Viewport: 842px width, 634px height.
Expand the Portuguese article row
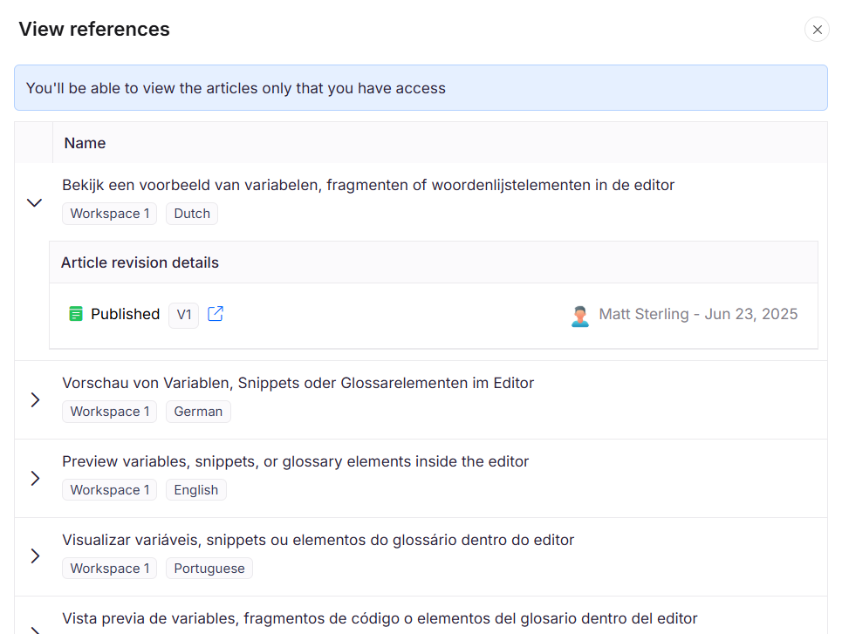35,556
